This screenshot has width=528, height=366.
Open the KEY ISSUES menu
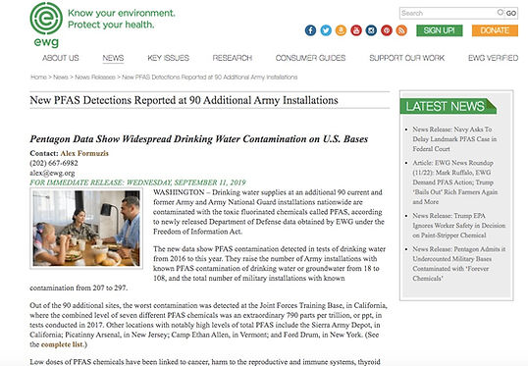pos(169,58)
